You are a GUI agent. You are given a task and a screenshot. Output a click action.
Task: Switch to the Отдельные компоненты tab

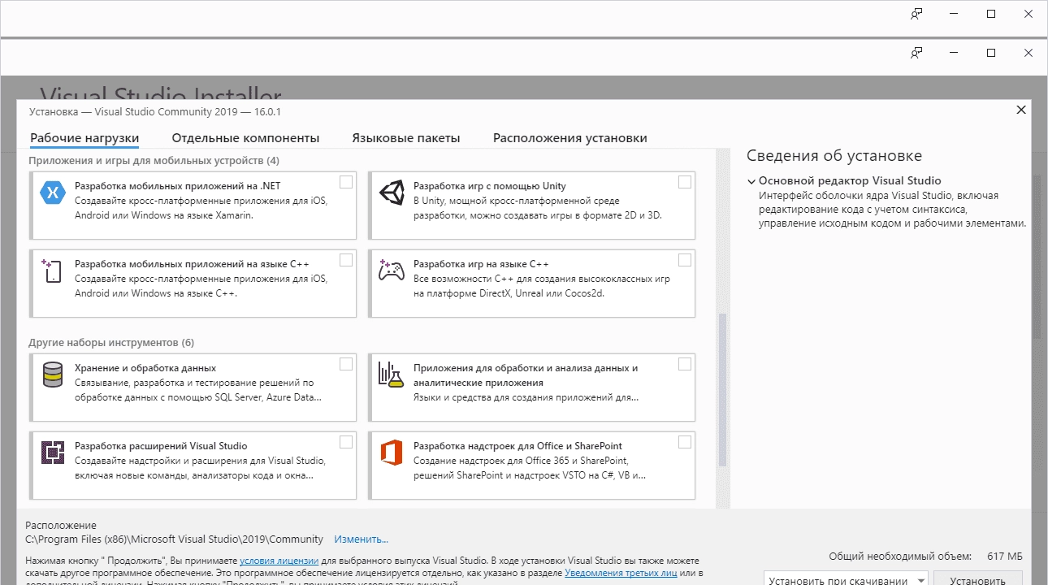(x=245, y=138)
